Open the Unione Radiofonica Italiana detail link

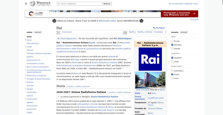(104, 97)
